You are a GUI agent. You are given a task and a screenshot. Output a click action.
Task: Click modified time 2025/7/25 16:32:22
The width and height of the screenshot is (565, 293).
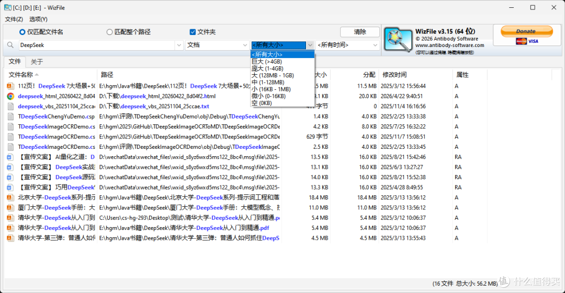coord(403,127)
